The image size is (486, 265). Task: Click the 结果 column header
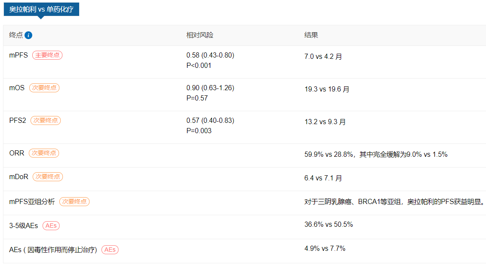click(311, 35)
